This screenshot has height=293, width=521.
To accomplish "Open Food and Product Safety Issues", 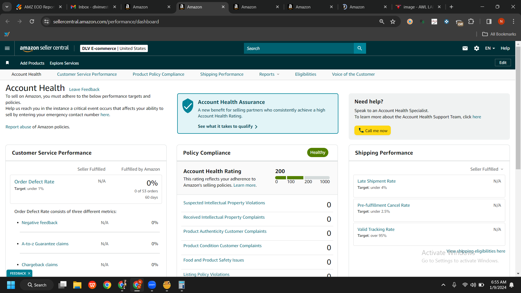I will point(214,260).
